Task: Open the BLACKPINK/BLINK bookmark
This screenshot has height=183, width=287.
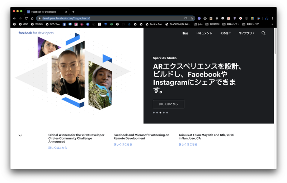Action: coord(178,24)
